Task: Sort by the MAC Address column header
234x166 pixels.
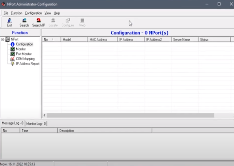Action: coord(103,40)
